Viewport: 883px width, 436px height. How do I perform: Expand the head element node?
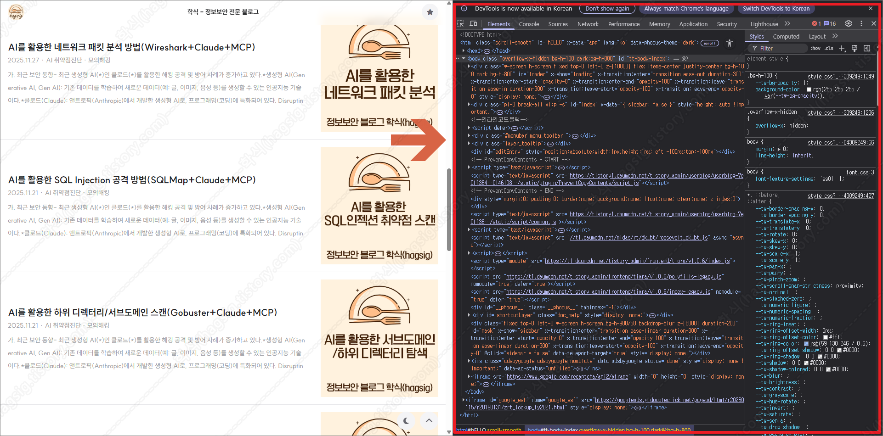point(463,51)
